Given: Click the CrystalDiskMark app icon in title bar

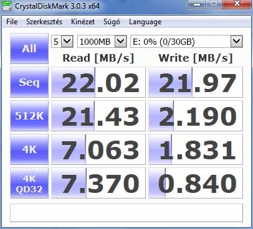Looking at the screenshot, I should (7, 6).
